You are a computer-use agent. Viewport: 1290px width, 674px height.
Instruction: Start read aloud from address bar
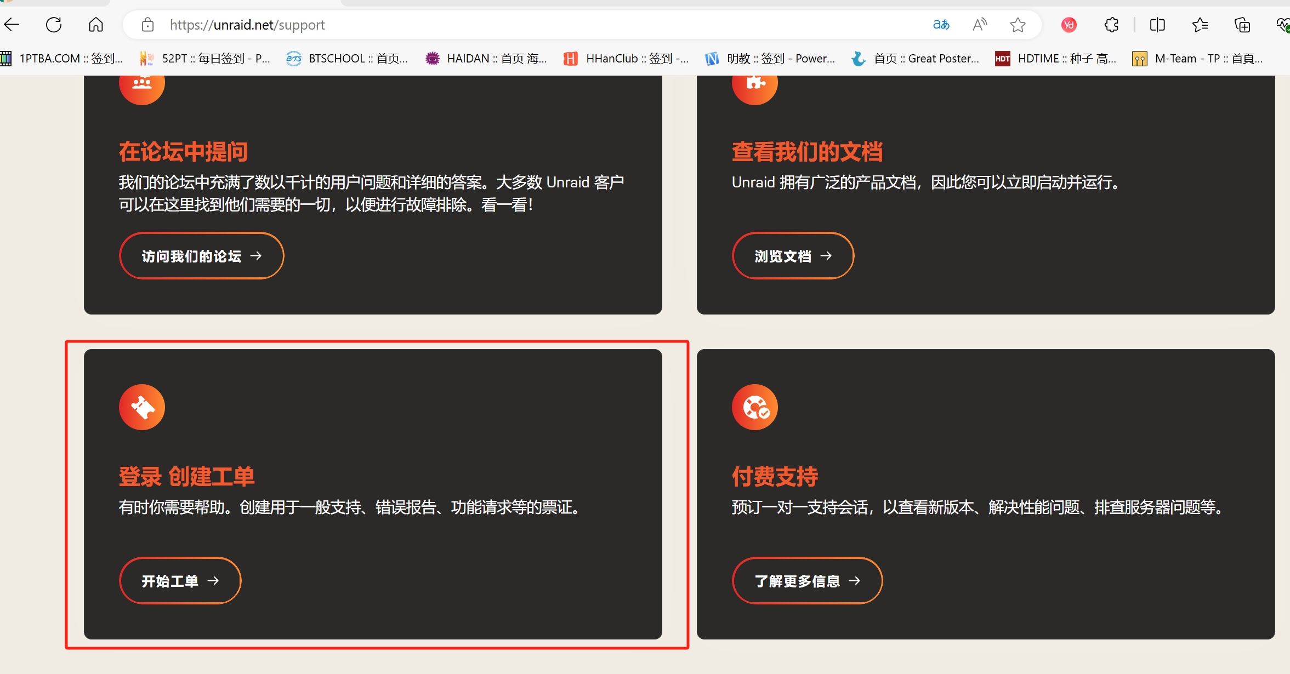[980, 25]
